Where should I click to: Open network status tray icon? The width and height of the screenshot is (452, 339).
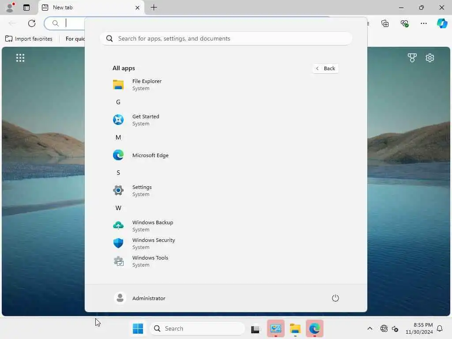tap(384, 328)
